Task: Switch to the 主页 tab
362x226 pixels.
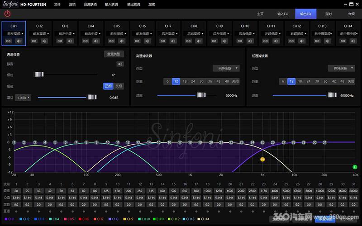Action: click(260, 14)
